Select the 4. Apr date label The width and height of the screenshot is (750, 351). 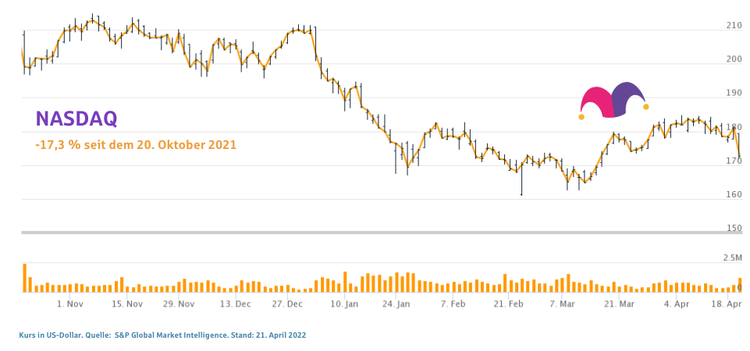point(677,303)
